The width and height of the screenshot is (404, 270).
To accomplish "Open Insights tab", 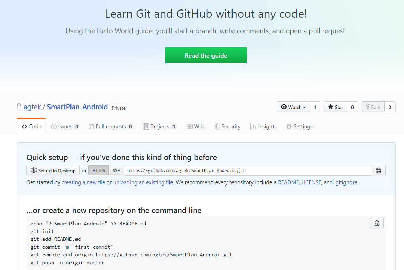I will 263,127.
